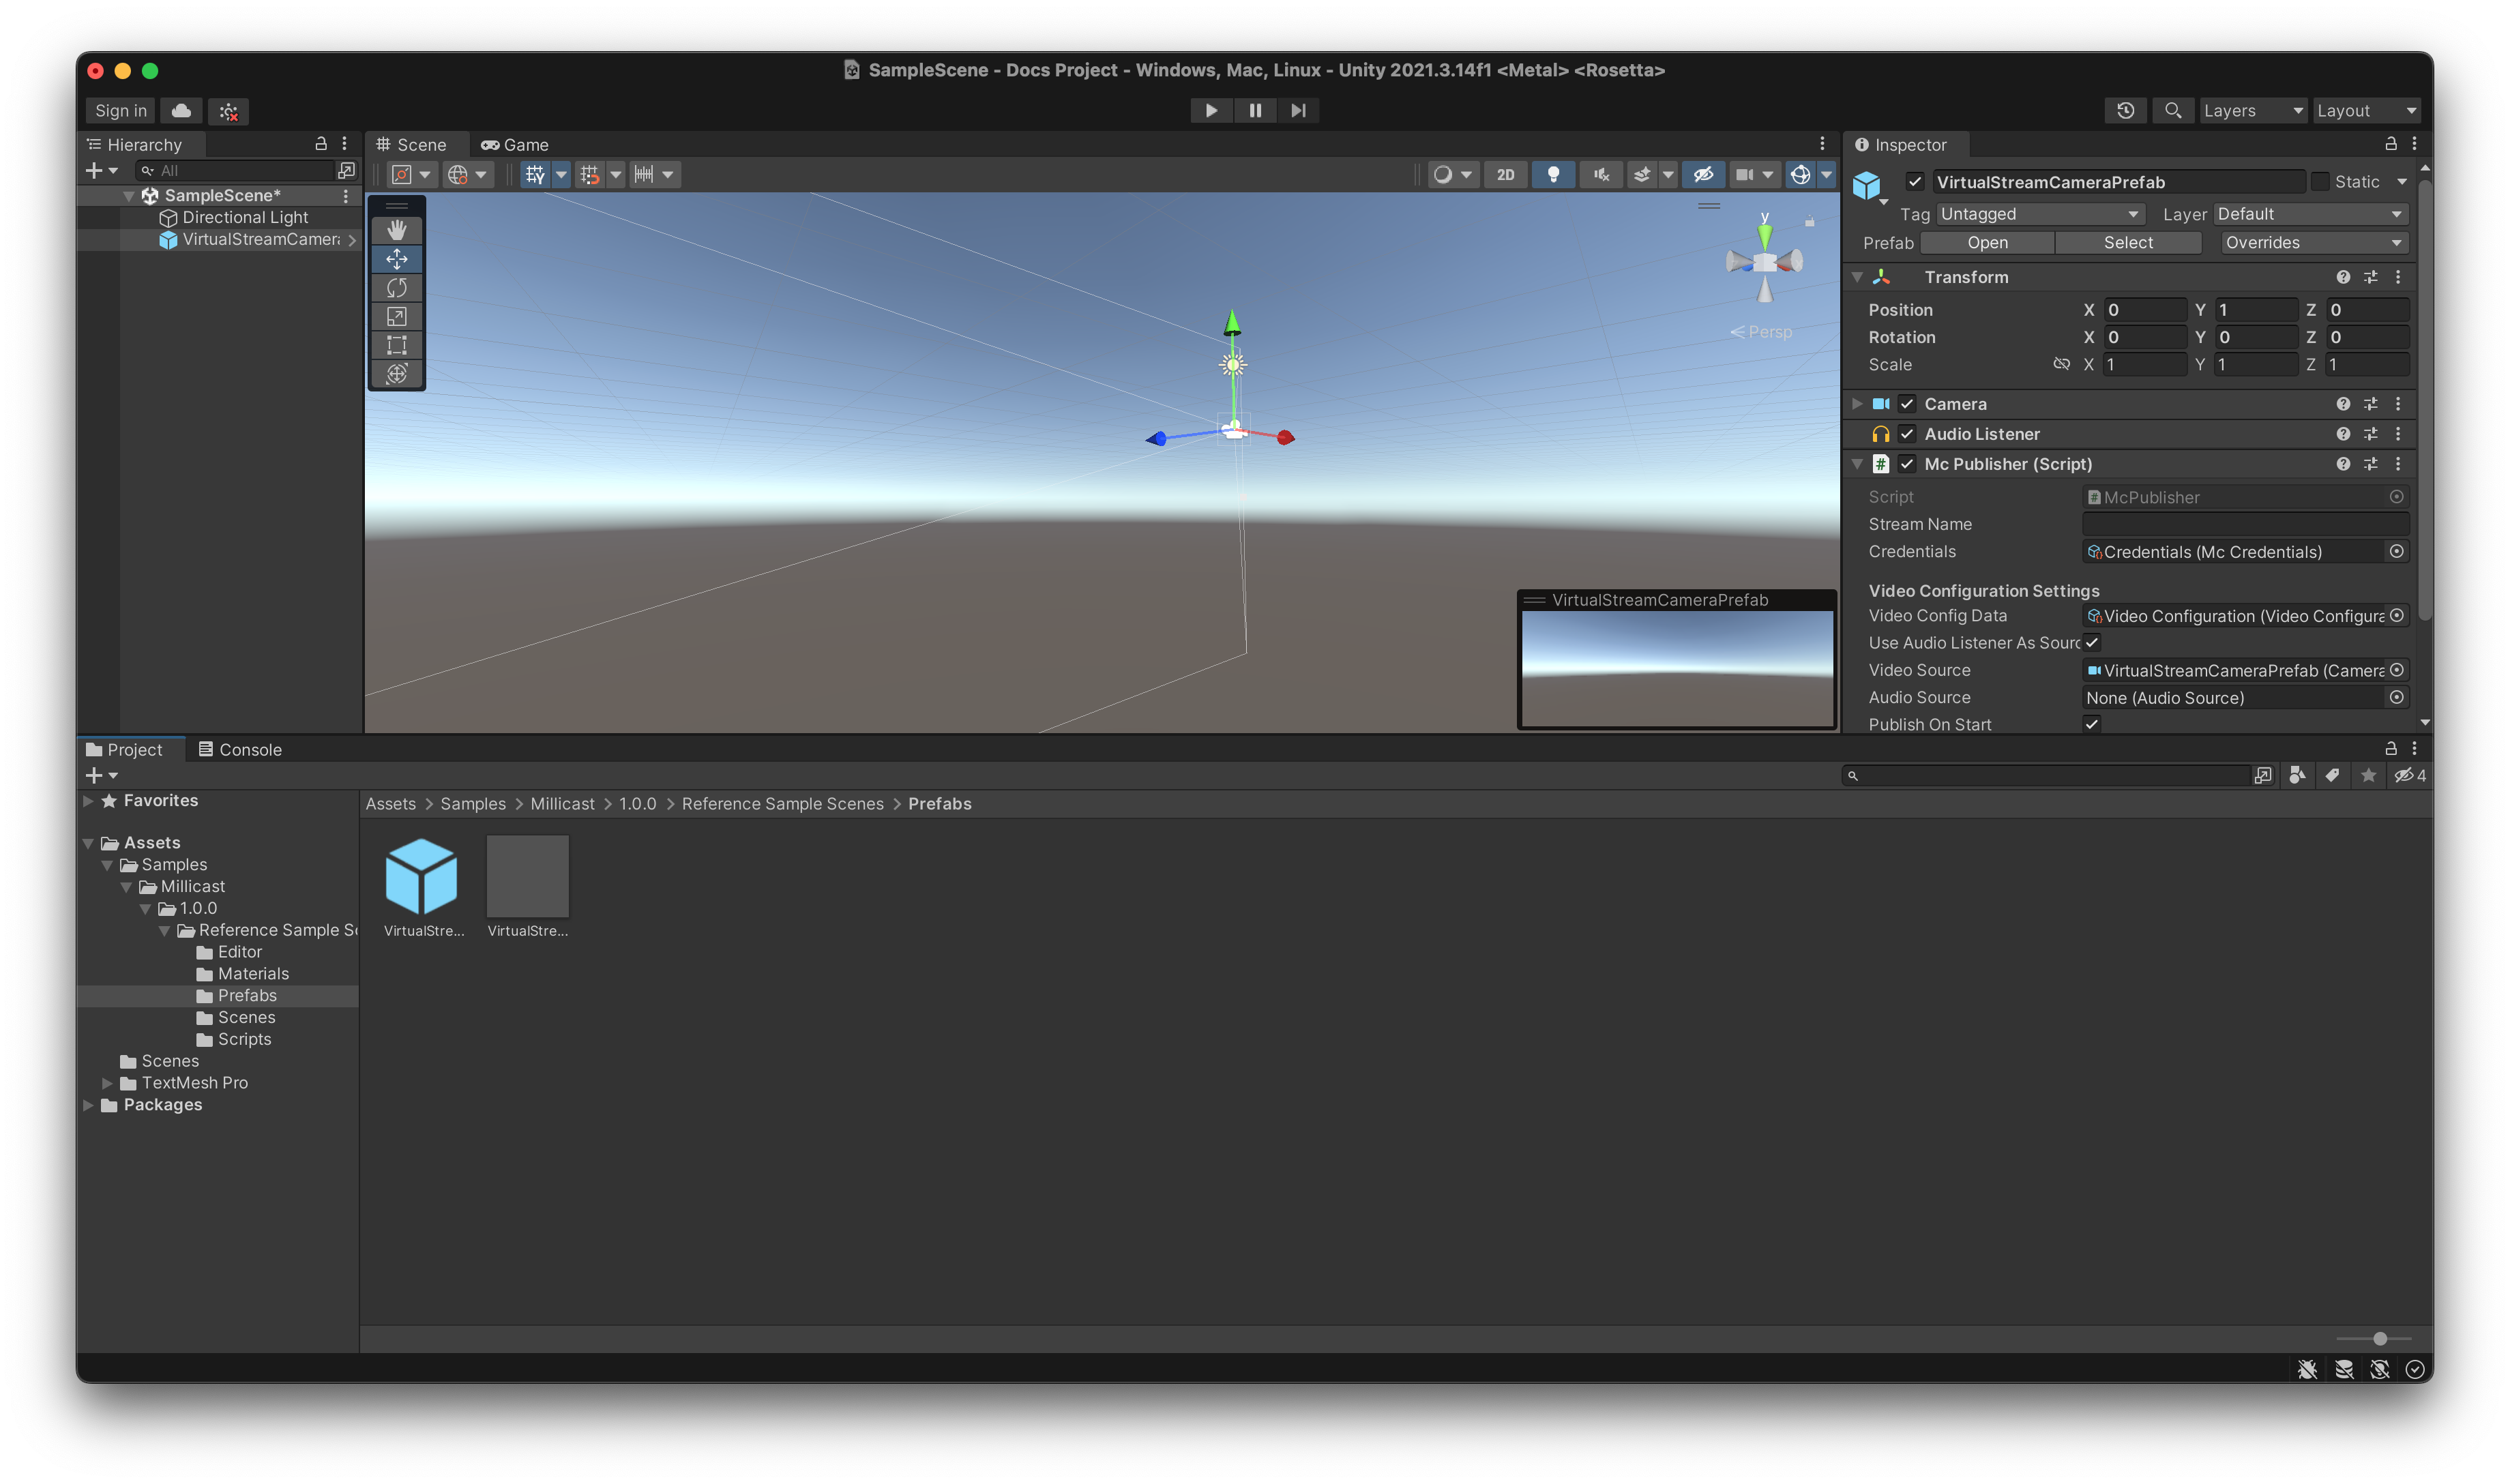The width and height of the screenshot is (2510, 1484).
Task: Select the Rect transform tool
Action: pyautogui.click(x=397, y=345)
